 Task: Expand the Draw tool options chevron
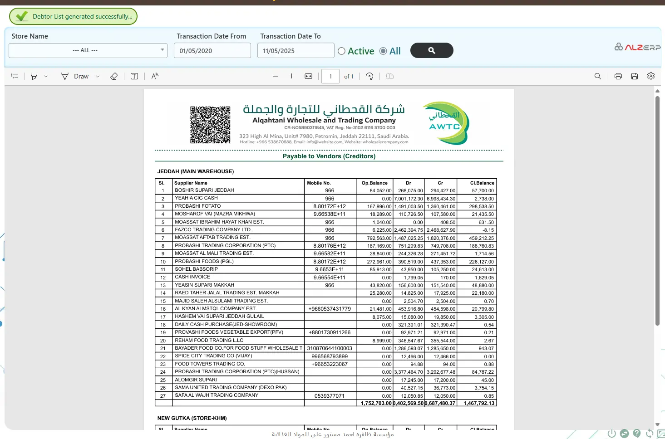tap(98, 77)
